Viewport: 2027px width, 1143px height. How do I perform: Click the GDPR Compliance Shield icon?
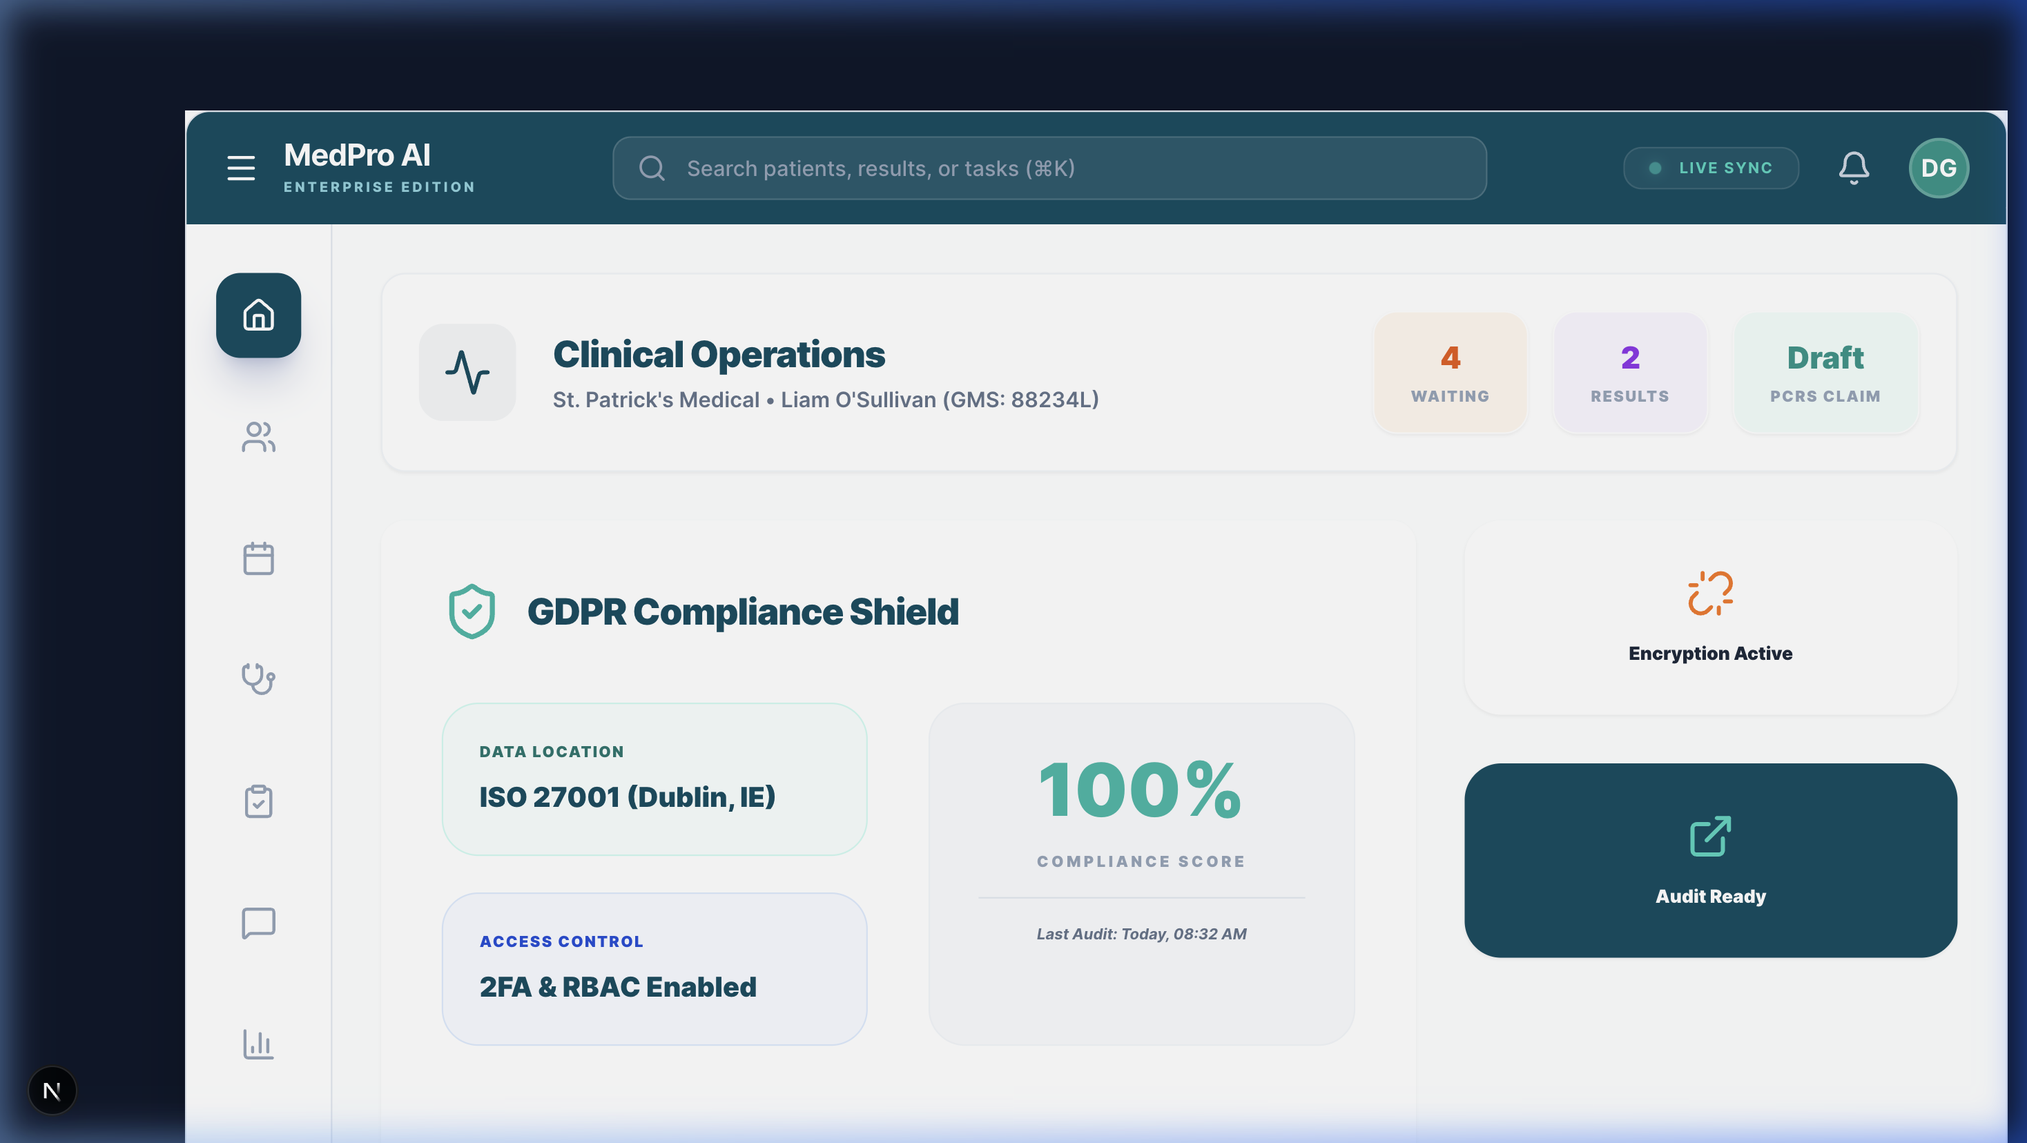pos(472,610)
